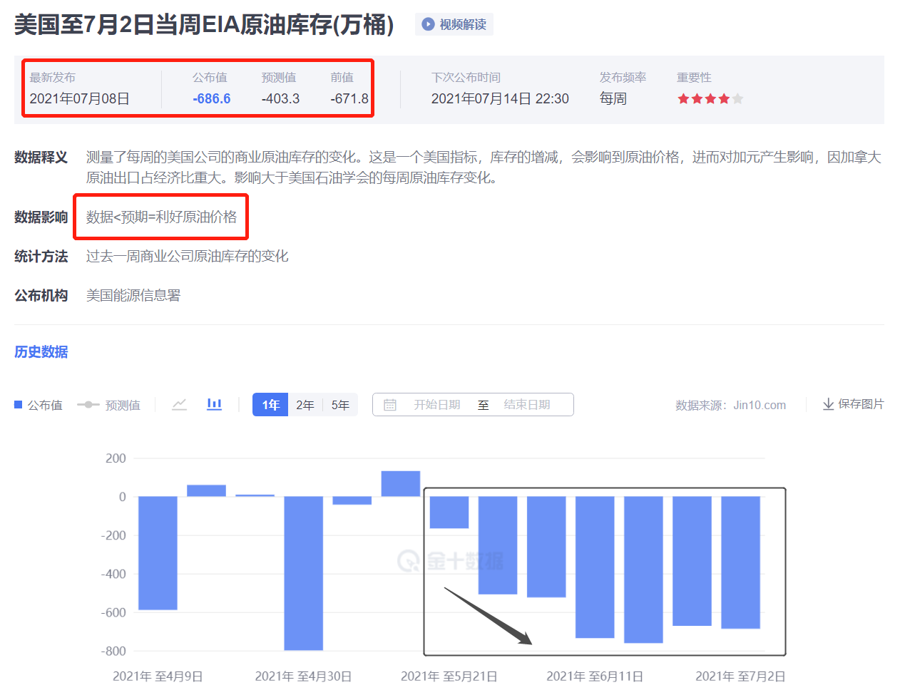The image size is (910, 685).
Task: Click the chart bar for 至7月2日
Action: [740, 562]
